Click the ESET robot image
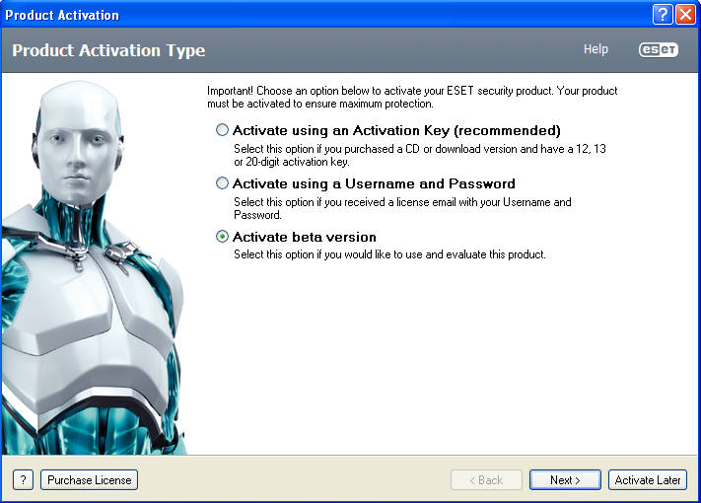Image resolution: width=701 pixels, height=503 pixels. point(93,267)
